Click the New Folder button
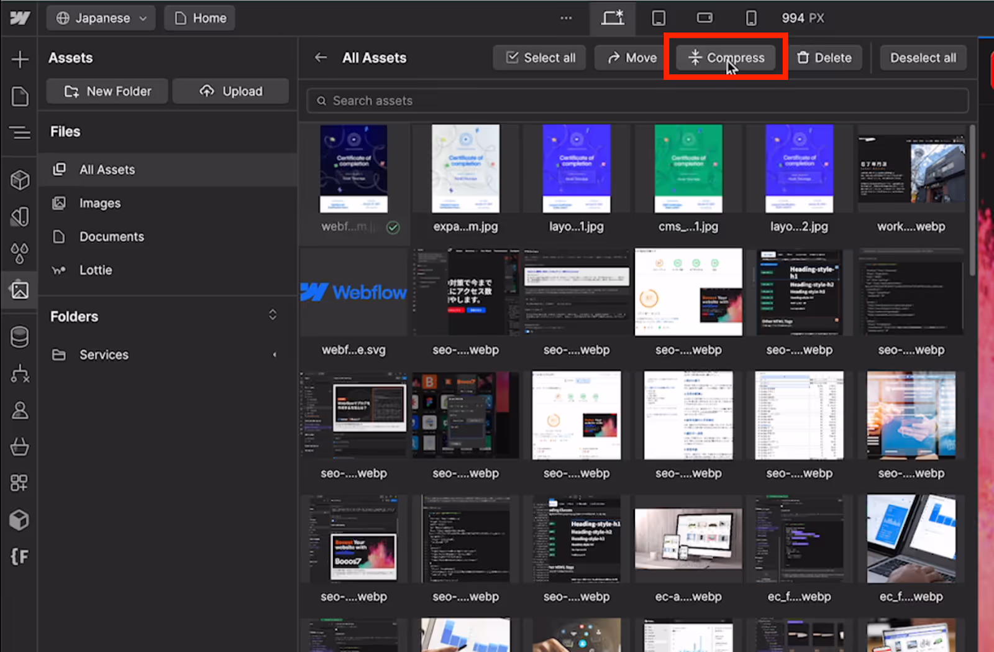The width and height of the screenshot is (994, 652). pos(107,91)
